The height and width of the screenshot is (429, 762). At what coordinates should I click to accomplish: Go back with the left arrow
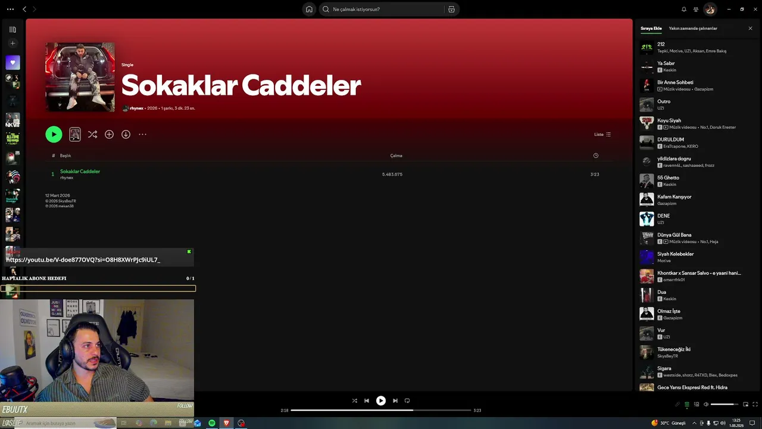click(x=24, y=10)
